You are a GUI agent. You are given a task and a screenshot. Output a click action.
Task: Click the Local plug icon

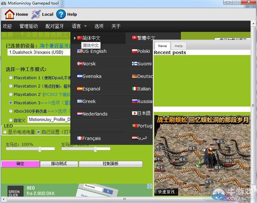pyautogui.click(x=36, y=14)
